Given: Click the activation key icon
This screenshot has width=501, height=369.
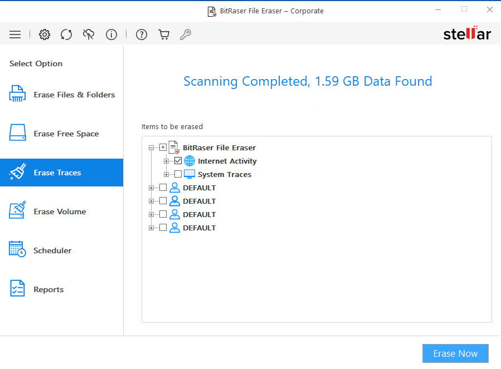Looking at the screenshot, I should click(x=186, y=35).
